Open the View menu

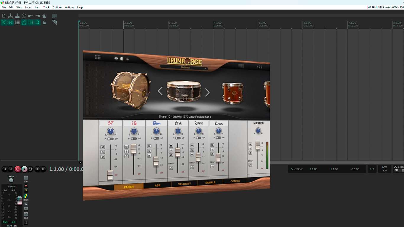[19, 7]
